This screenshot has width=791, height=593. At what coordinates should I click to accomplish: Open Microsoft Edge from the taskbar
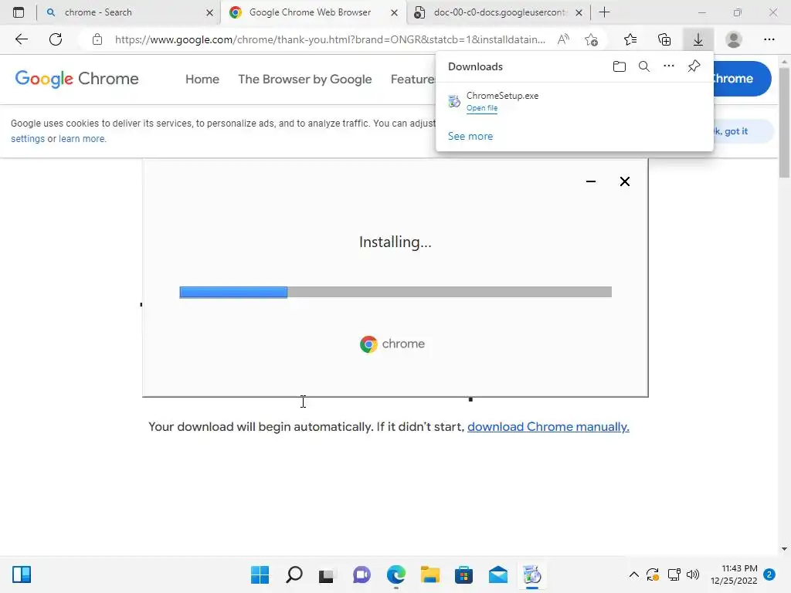(x=396, y=574)
